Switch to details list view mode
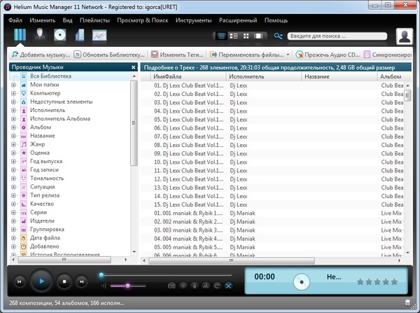The height and width of the screenshot is (313, 420). pos(221,36)
